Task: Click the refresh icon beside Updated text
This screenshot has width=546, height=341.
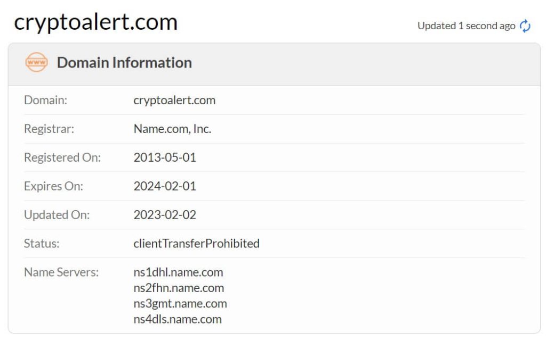Action: [525, 26]
